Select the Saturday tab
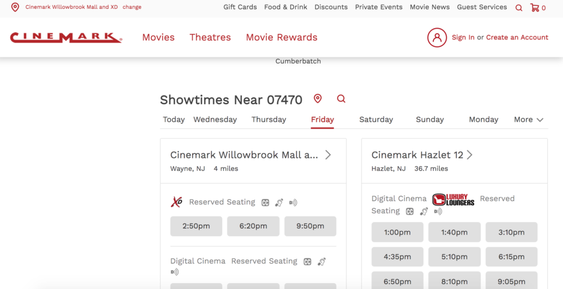Screen dimensions: 563x289 click(376, 120)
